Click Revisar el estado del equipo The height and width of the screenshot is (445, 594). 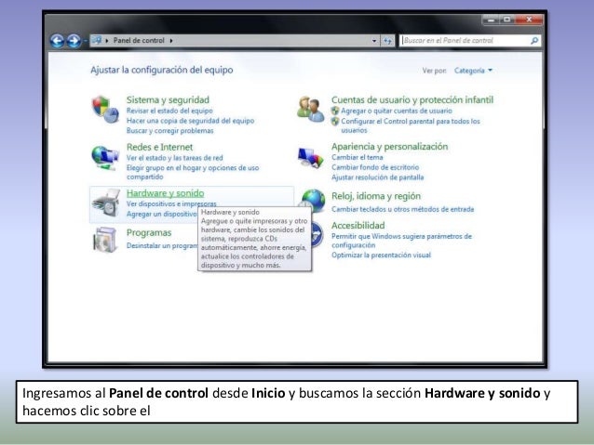point(169,111)
